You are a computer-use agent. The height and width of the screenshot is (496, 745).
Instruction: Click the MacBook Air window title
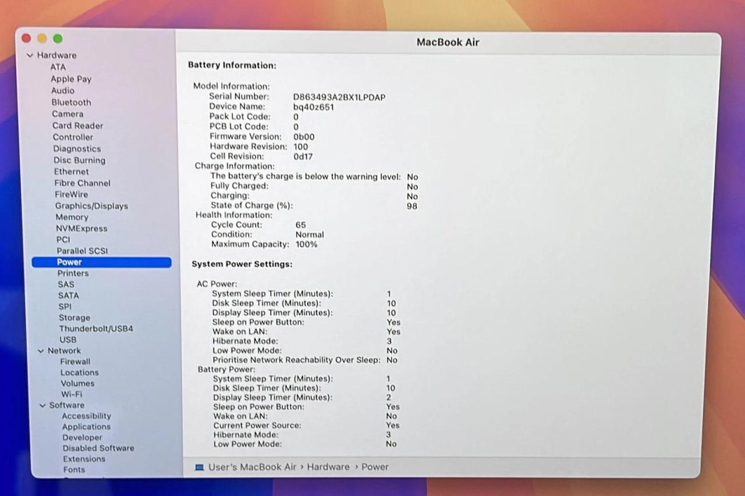coord(448,42)
